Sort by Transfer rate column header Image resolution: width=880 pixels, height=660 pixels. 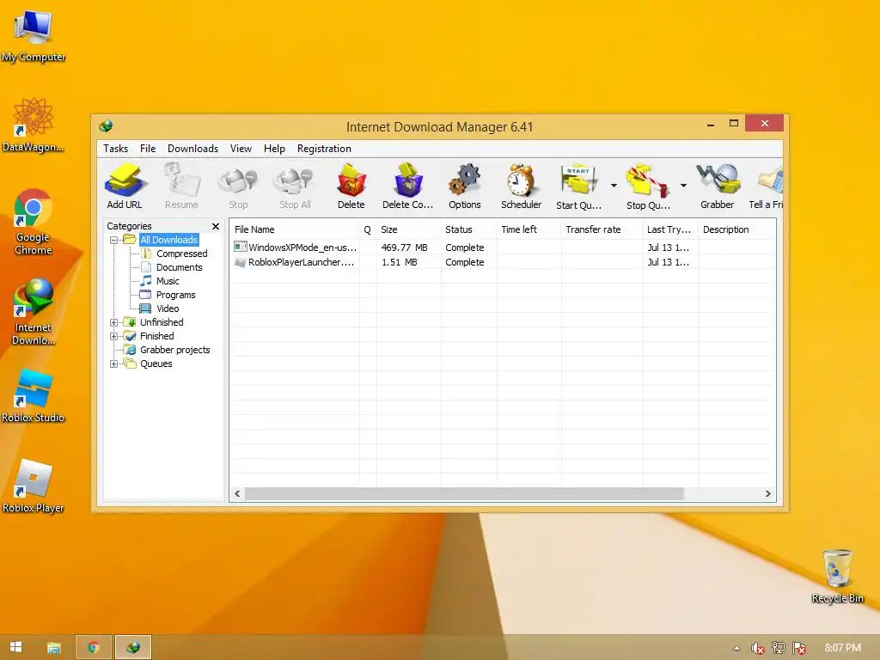pyautogui.click(x=602, y=229)
